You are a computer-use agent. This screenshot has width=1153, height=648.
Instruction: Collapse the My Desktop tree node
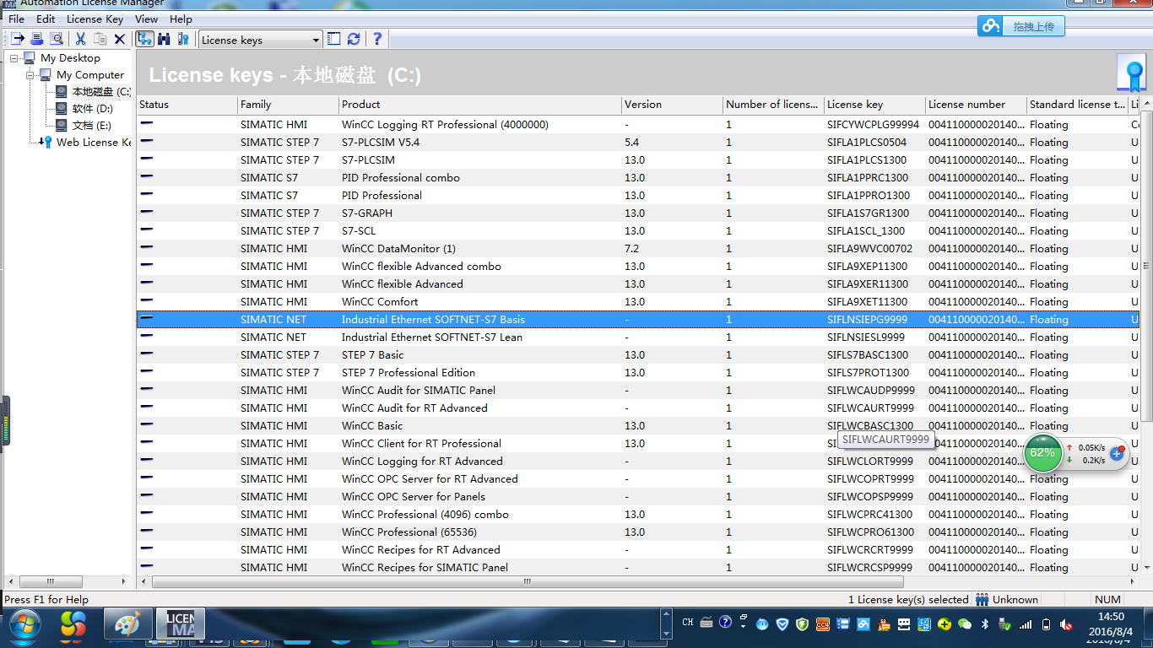coord(14,58)
